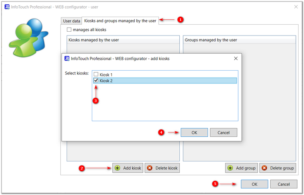
Task: Close the WEB configurator user window
Action: (x=296, y=7)
